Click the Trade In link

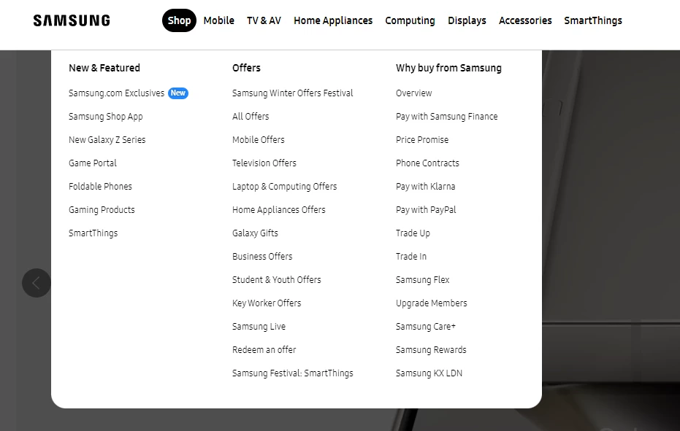pyautogui.click(x=410, y=257)
